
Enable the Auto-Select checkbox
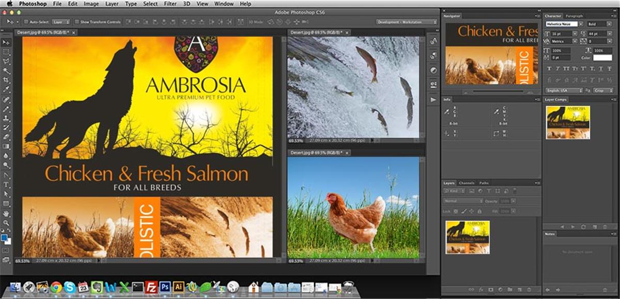click(26, 22)
